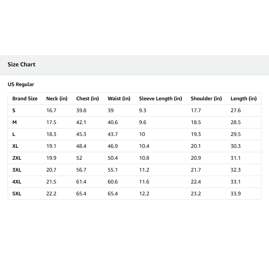Select the S size row label
This screenshot has width=269, height=269.
[x=14, y=110]
